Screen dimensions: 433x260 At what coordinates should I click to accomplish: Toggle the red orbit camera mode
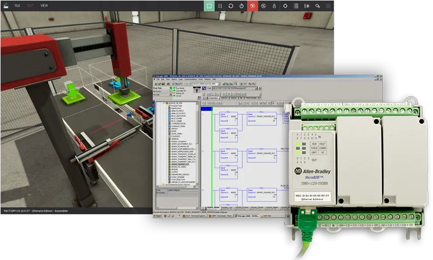[x=252, y=6]
